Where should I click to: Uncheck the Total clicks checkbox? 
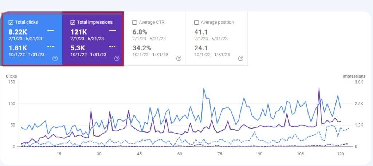(x=11, y=23)
